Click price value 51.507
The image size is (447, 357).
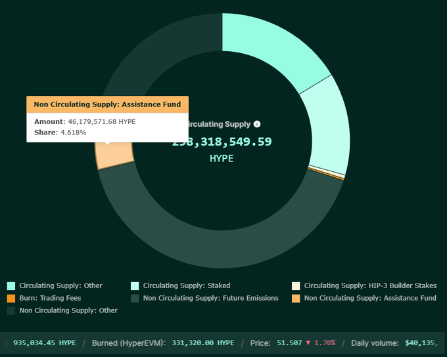[289, 343]
